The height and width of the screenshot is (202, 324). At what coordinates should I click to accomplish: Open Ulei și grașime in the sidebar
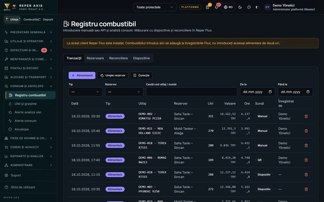[31, 104]
